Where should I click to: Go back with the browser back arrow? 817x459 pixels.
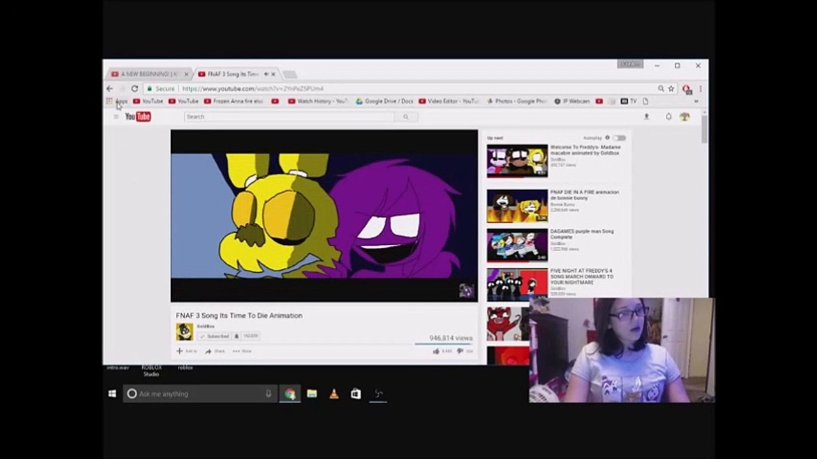click(110, 89)
